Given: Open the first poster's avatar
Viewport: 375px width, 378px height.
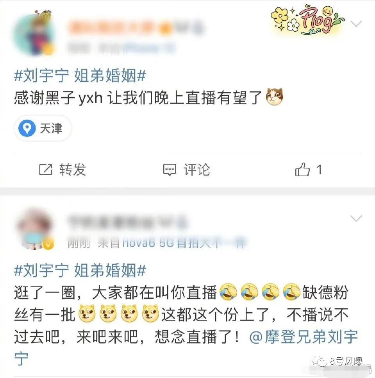Looking at the screenshot, I should (x=34, y=34).
